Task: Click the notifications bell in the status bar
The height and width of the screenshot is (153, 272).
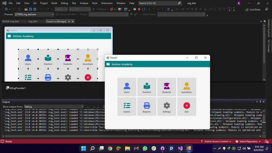Action: click(x=267, y=142)
